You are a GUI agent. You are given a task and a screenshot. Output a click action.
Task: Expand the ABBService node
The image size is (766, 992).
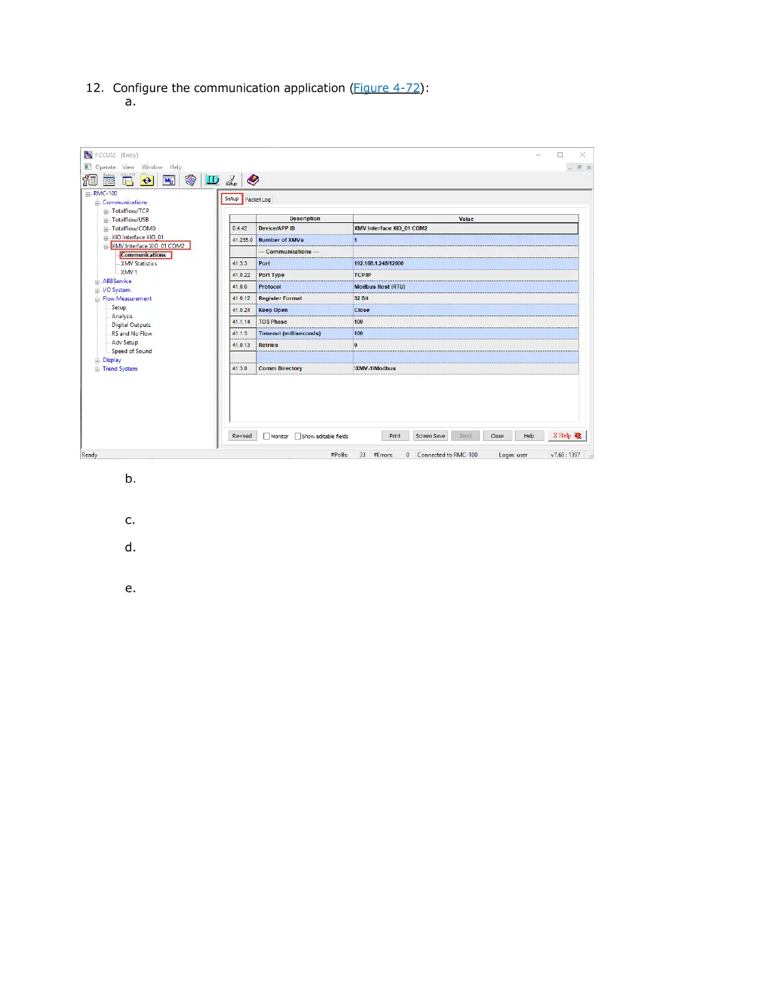98,282
